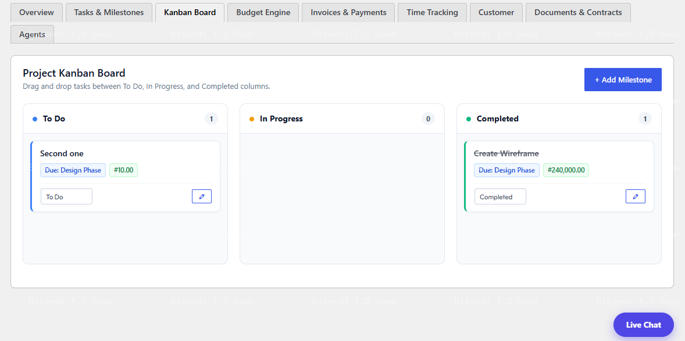
Task: Go to the Invoices & Payments tab
Action: 349,12
